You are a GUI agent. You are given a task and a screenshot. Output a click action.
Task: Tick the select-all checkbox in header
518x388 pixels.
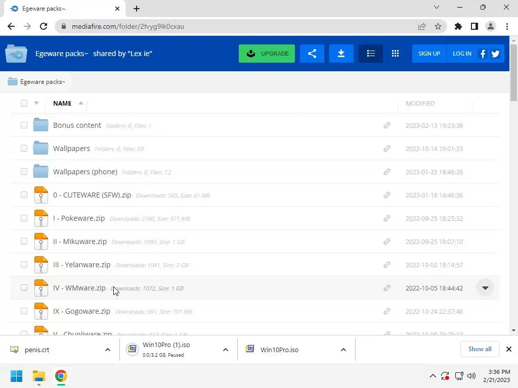point(24,103)
